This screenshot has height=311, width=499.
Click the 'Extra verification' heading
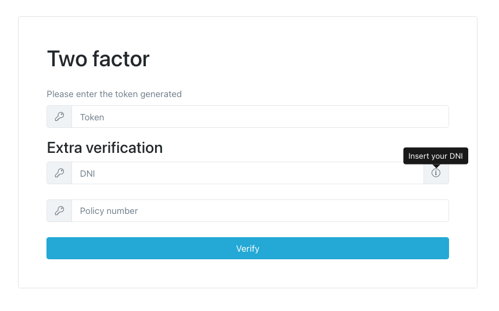tap(105, 148)
